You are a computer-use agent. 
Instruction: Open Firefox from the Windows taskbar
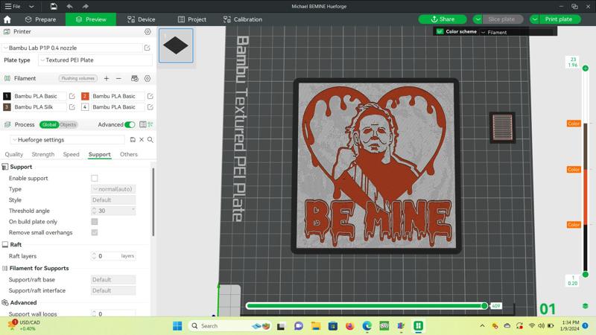pos(350,326)
